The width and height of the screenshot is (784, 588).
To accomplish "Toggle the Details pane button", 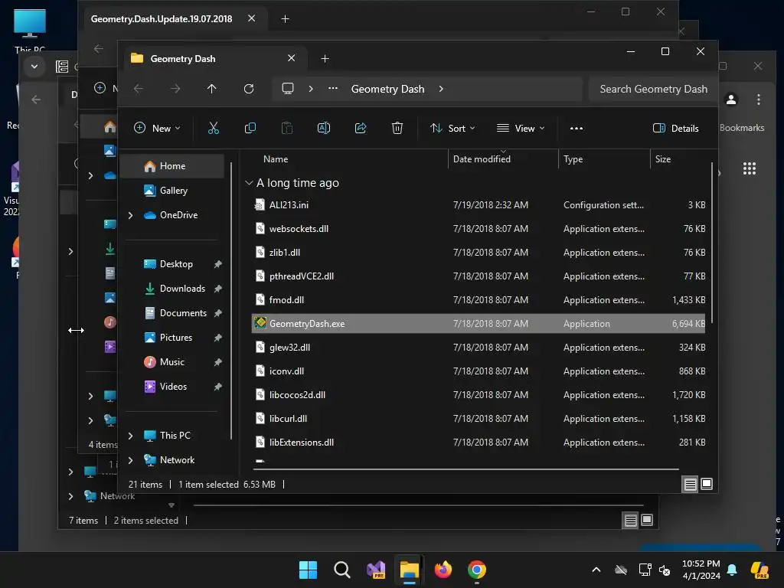I will [675, 129].
